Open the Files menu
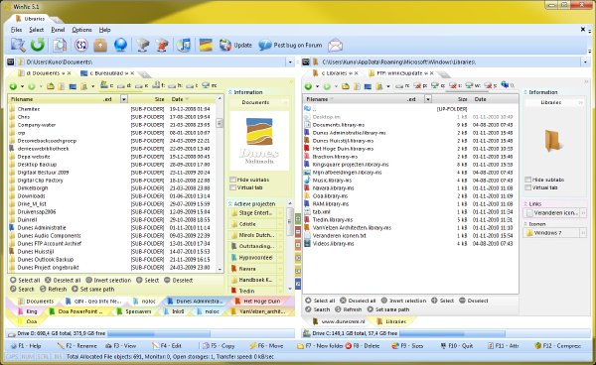This screenshot has width=596, height=365. point(16,30)
